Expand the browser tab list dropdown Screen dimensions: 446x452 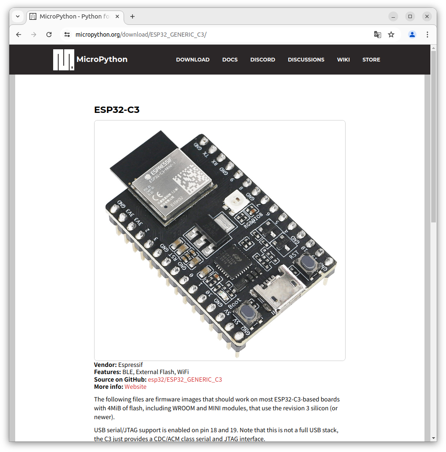[17, 16]
